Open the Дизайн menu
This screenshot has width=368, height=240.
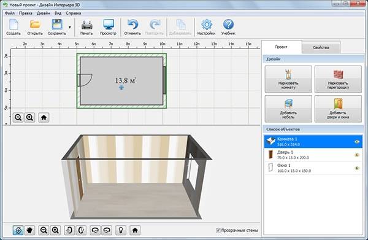44,13
